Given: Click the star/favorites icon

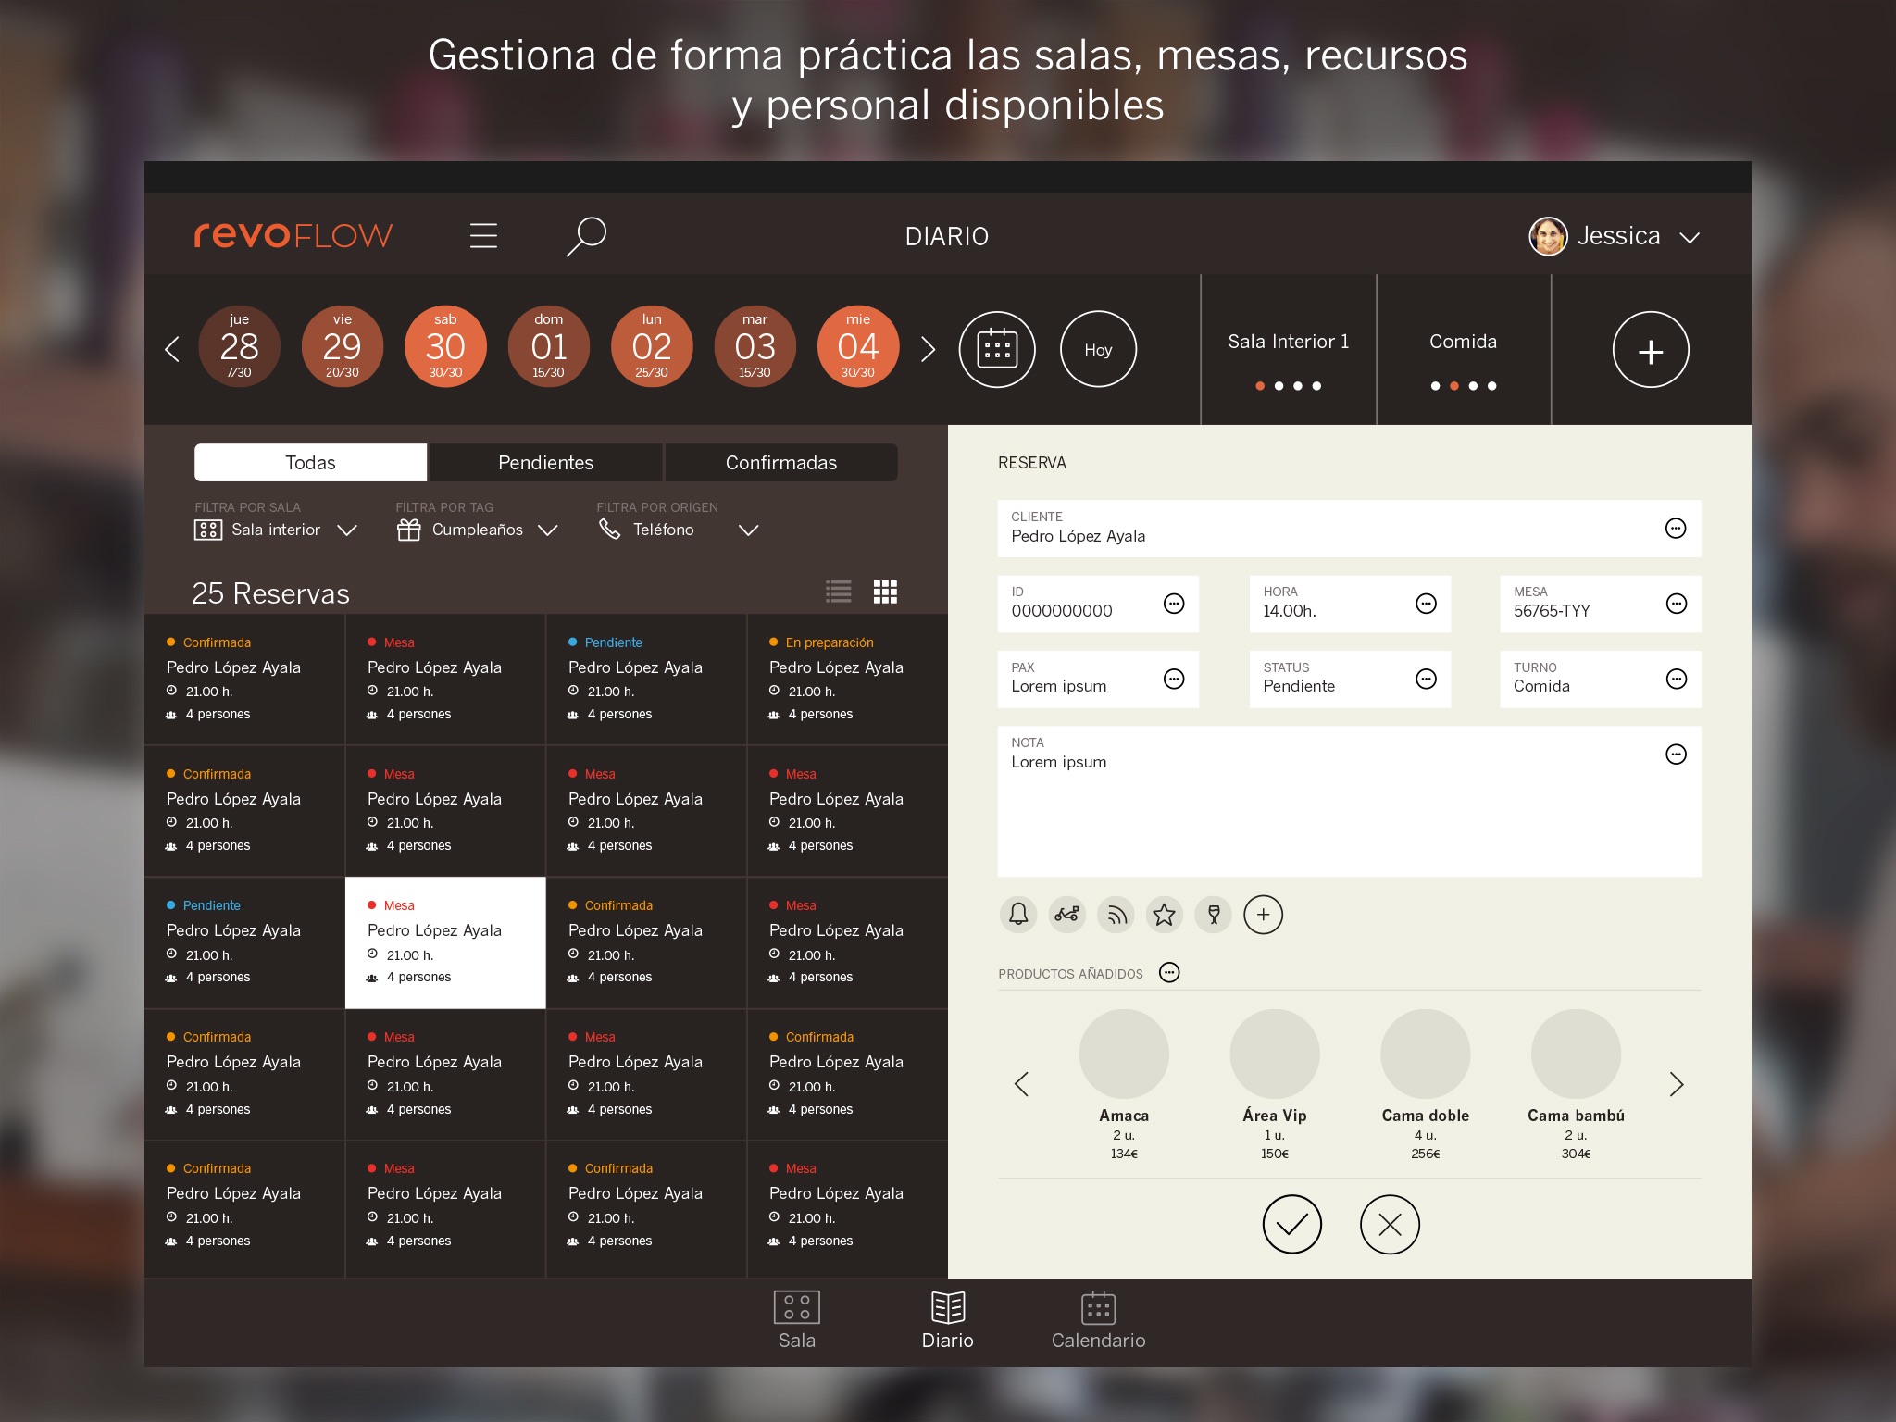Looking at the screenshot, I should pos(1165,913).
